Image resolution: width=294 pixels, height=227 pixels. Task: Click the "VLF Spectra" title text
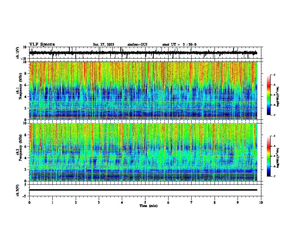[x=42, y=45]
